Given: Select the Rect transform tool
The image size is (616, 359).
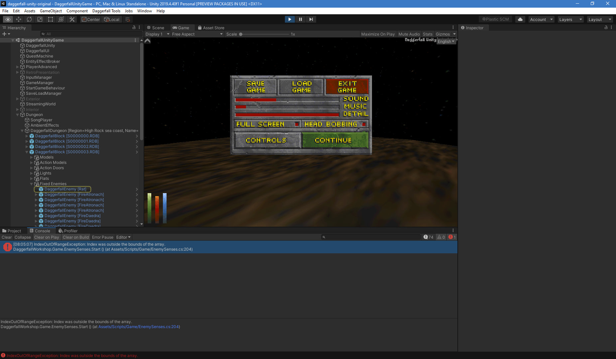Looking at the screenshot, I should pos(51,19).
